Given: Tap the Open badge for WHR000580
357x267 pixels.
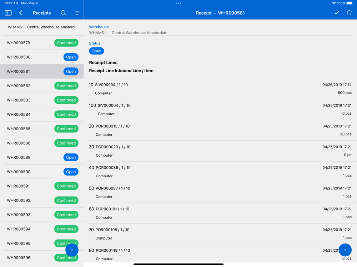Looking at the screenshot, I should (71, 57).
